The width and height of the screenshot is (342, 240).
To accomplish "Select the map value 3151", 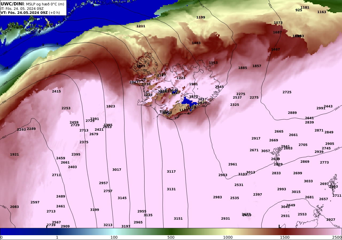I will pos(178,219).
